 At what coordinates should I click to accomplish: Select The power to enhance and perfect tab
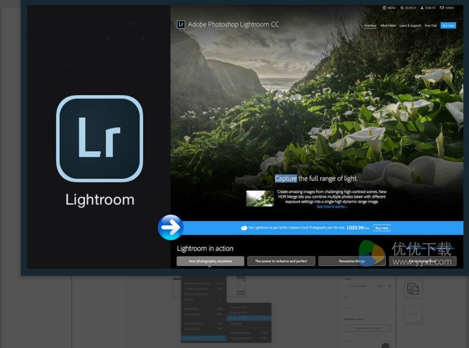point(281,261)
